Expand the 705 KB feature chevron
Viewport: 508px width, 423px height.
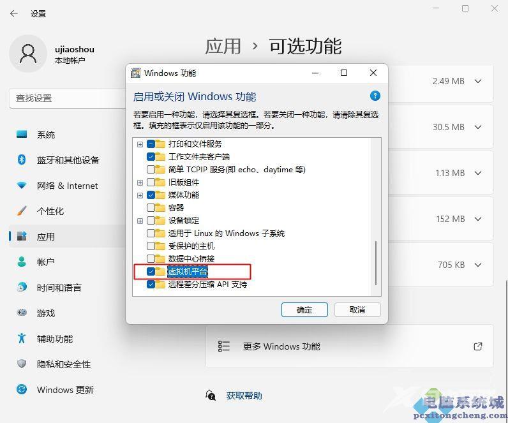[x=478, y=265]
